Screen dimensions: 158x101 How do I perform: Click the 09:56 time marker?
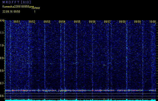click(92, 22)
